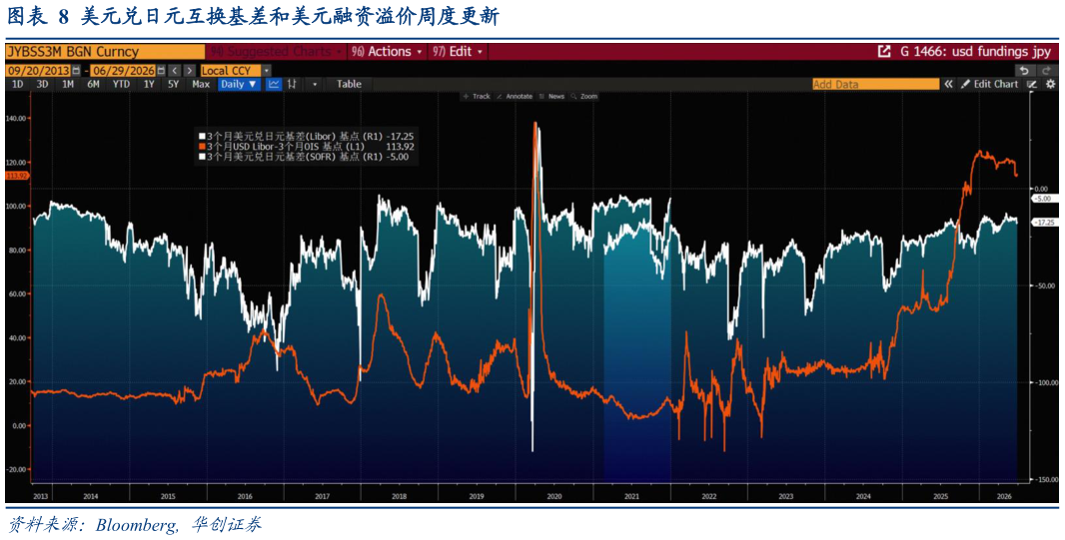Select the 1Y range tab
Screen dimensions: 1065x540
point(148,84)
